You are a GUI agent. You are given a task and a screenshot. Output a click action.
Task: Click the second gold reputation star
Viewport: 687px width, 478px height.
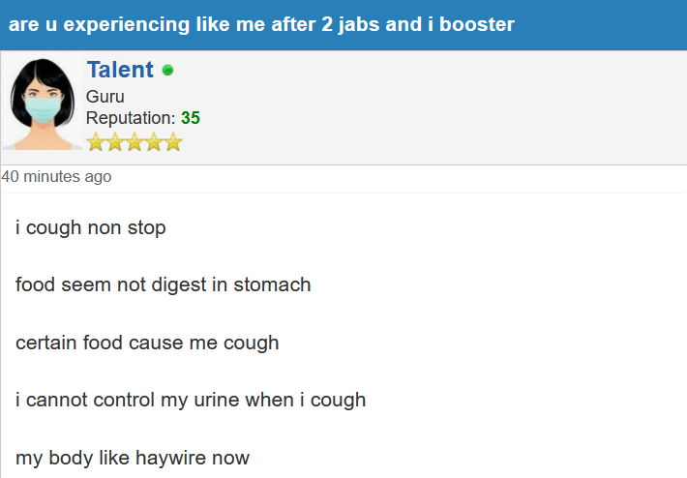115,142
